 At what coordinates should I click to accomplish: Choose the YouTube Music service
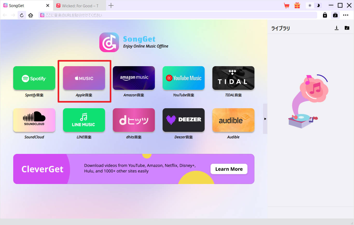[x=183, y=78]
